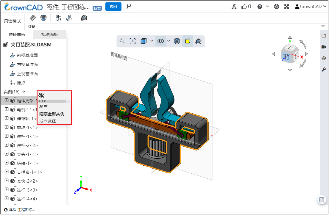329x215 pixels.
Task: Open the settings gear icon
Action: coord(277,7)
